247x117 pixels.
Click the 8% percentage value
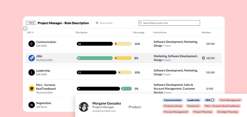click(x=136, y=58)
